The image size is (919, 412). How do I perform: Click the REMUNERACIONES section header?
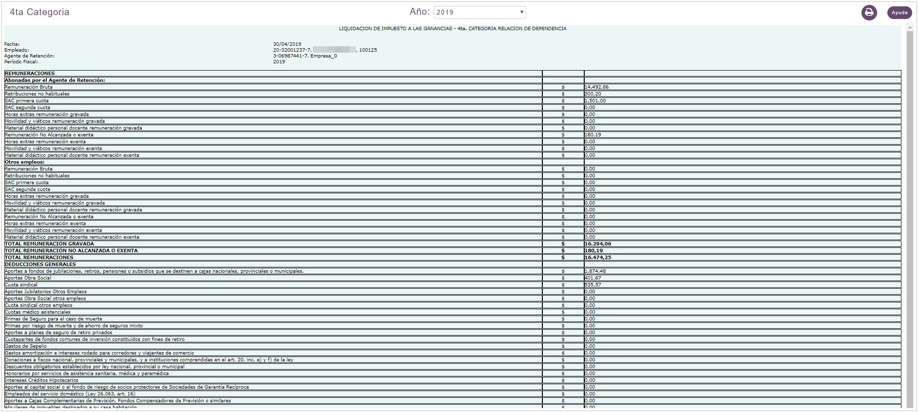(30, 74)
